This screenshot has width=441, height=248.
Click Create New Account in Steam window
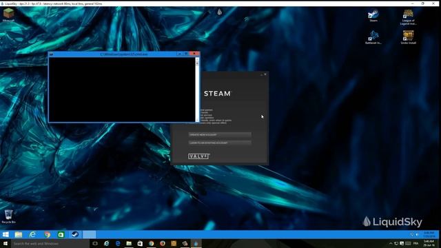coord(220,135)
